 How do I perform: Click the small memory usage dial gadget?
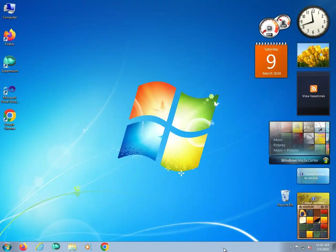283,22
